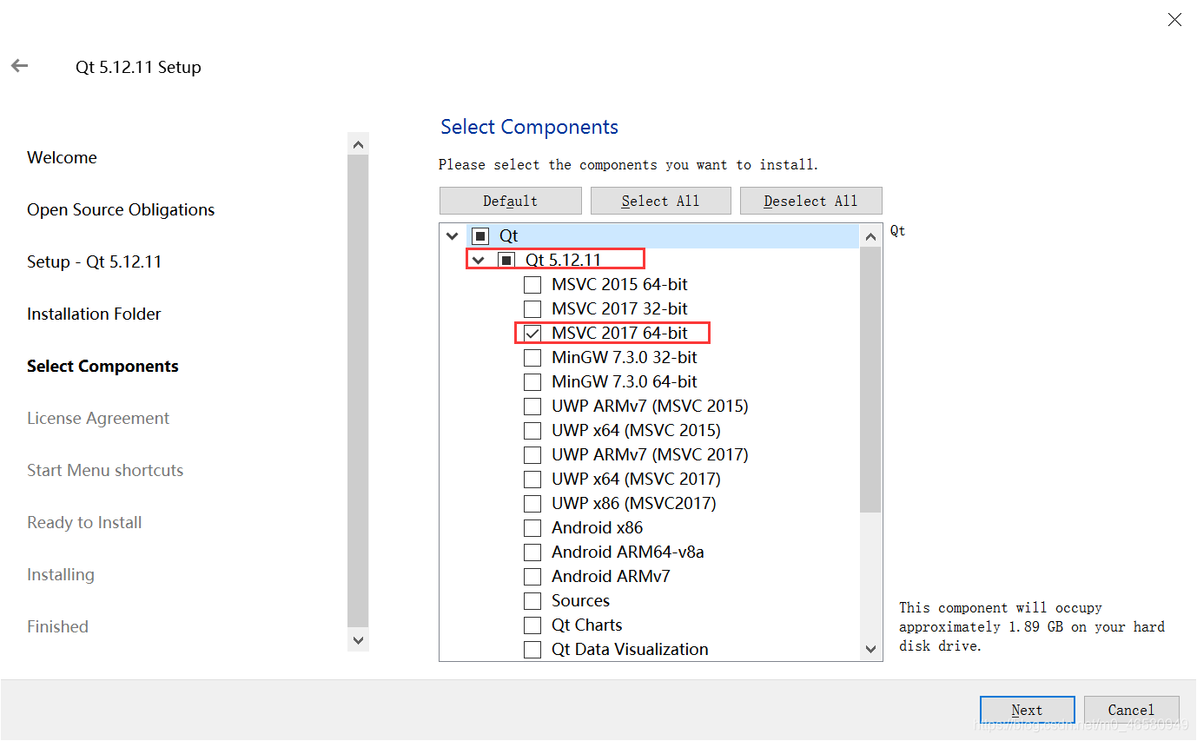Select the Android ARM64-v8a row label
Screen dimensions: 1197x741
627,552
